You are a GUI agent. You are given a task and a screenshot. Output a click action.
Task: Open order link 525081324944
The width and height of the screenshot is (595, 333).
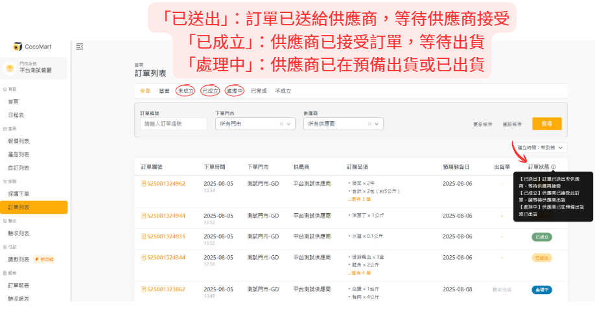[166, 216]
